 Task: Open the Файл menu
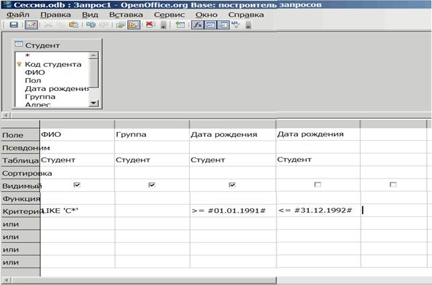[x=18, y=15]
